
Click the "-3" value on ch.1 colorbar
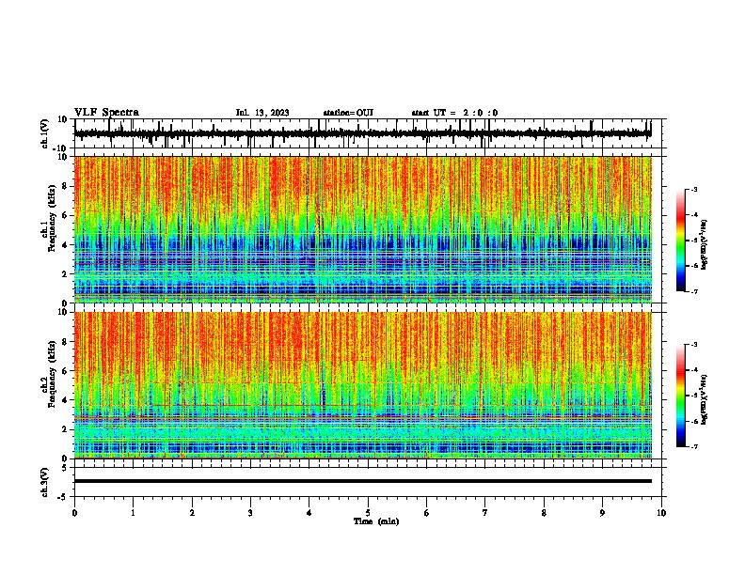coord(693,189)
